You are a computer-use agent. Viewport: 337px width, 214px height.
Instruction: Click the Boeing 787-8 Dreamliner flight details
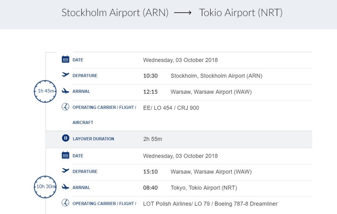pyautogui.click(x=210, y=204)
